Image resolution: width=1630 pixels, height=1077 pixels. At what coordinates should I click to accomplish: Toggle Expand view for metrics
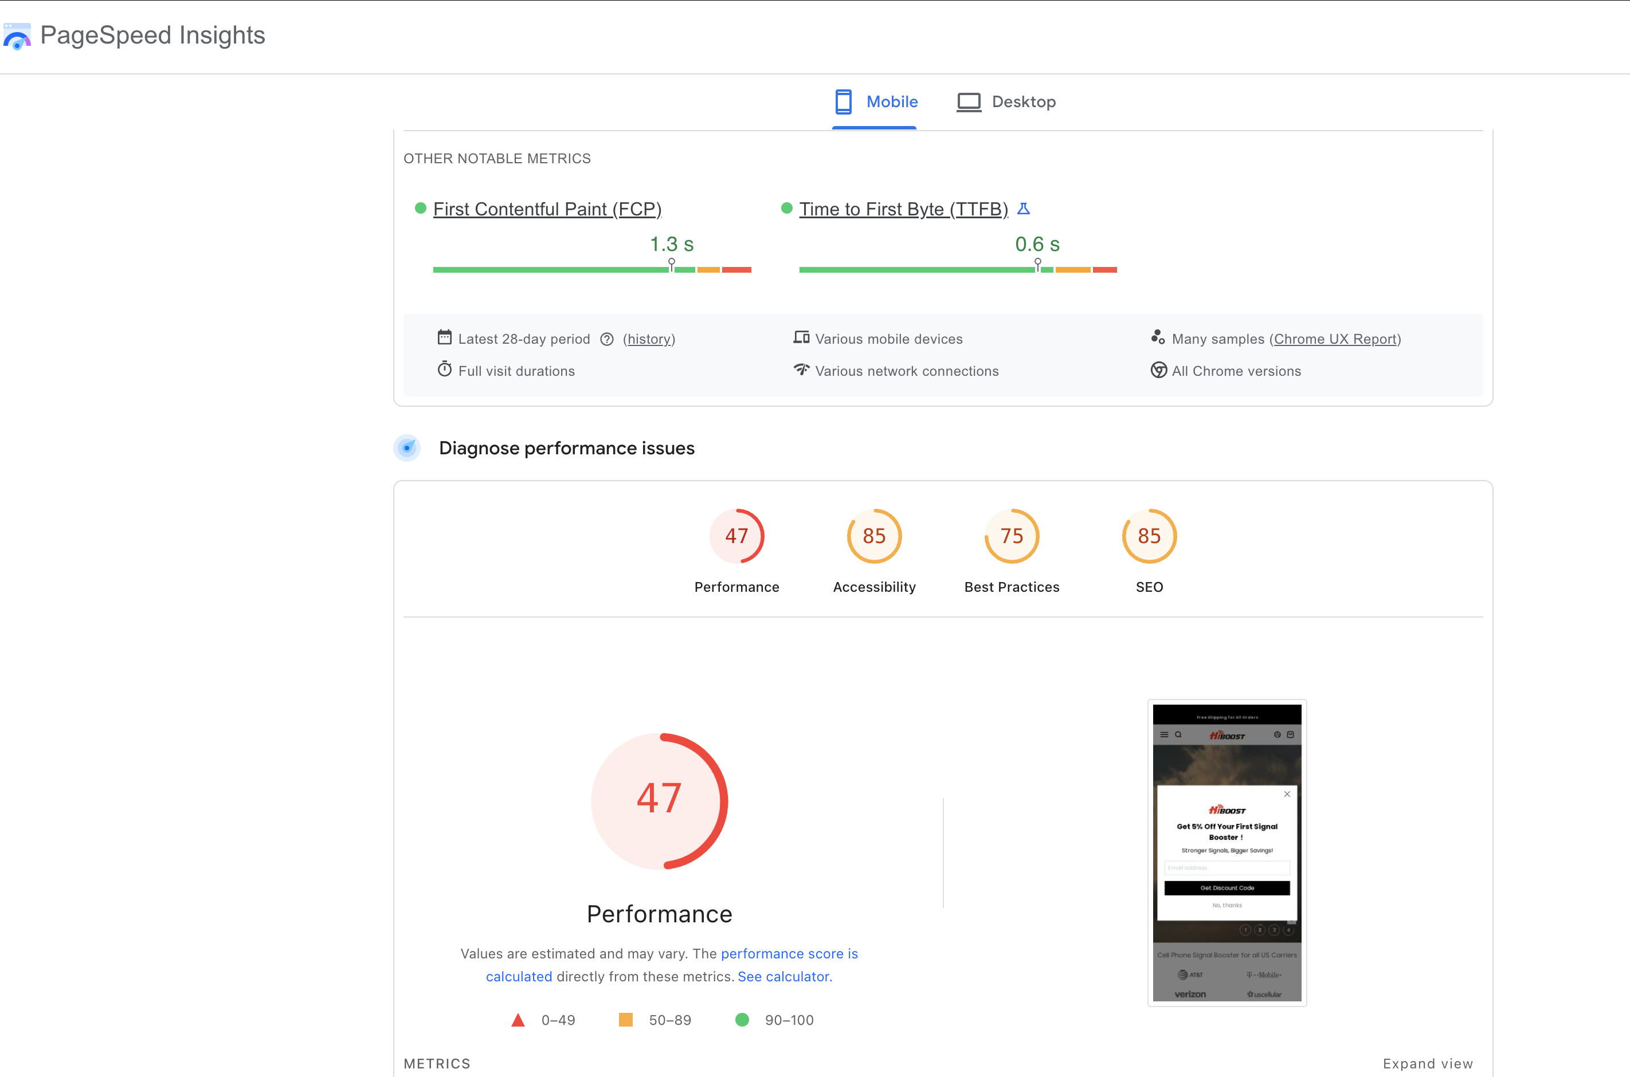click(1427, 1063)
